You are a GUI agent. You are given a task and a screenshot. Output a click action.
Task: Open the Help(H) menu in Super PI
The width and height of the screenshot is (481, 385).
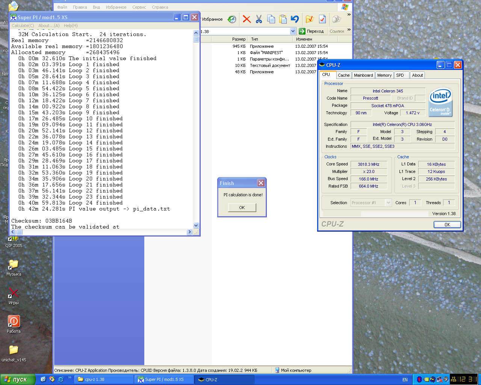(x=71, y=26)
